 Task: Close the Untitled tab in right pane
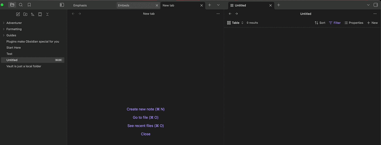tap(271, 5)
